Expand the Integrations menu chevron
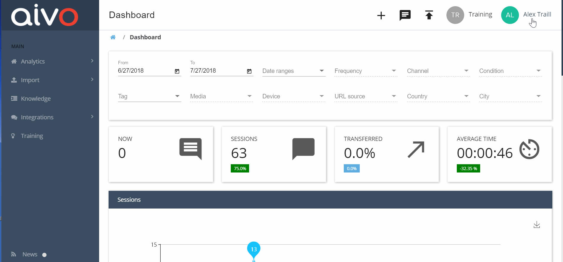This screenshot has height=262, width=563. (92, 117)
